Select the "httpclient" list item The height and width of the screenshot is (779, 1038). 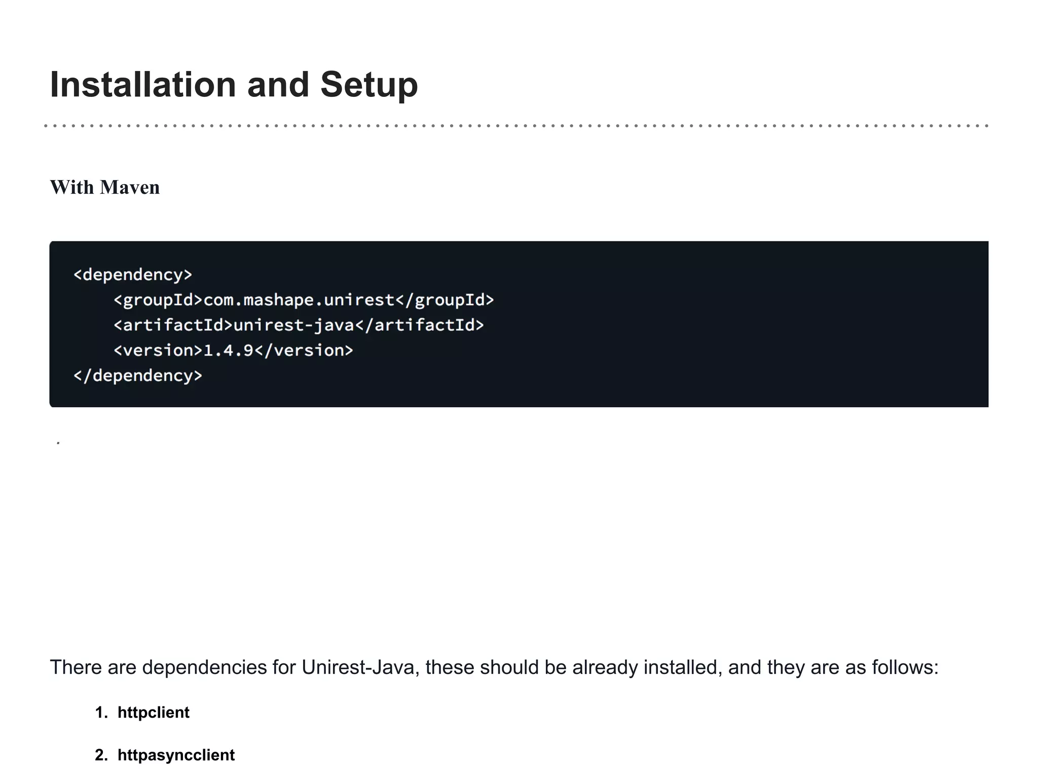[x=153, y=713]
